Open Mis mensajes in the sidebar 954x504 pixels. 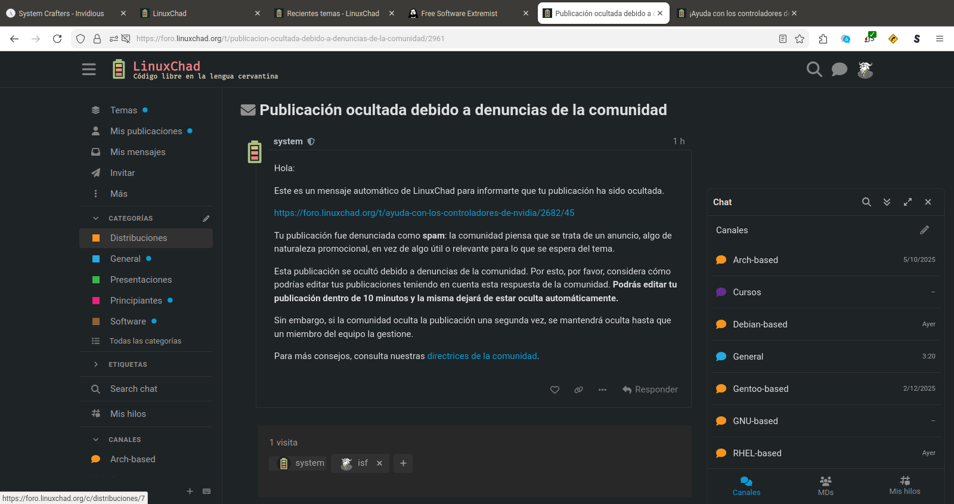click(x=146, y=152)
